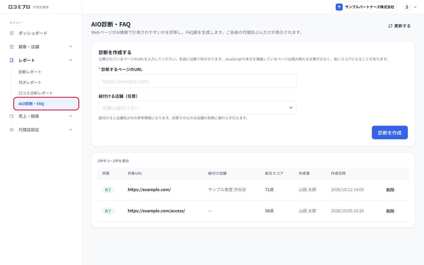
Task: Delete the https://example.com/ diagnosis row
Action: (390, 190)
